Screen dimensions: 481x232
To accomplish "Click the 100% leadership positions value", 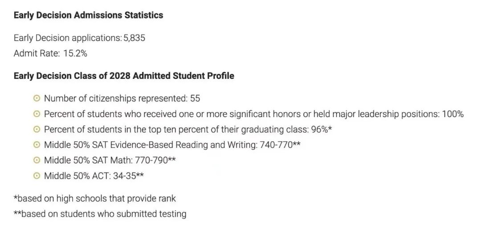I will pyautogui.click(x=453, y=114).
